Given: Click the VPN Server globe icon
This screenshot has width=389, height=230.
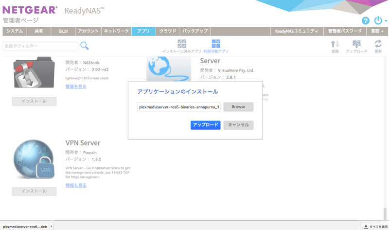Looking at the screenshot, I should 34,160.
